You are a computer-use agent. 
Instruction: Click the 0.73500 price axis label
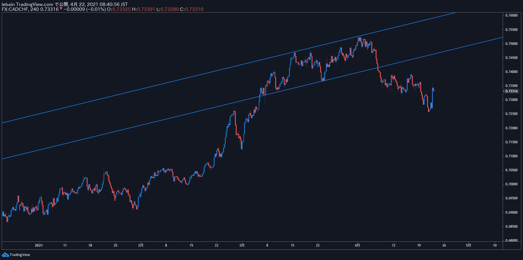click(x=512, y=86)
